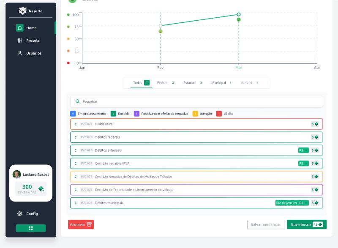Click the red Arquivar button

[x=81, y=224]
